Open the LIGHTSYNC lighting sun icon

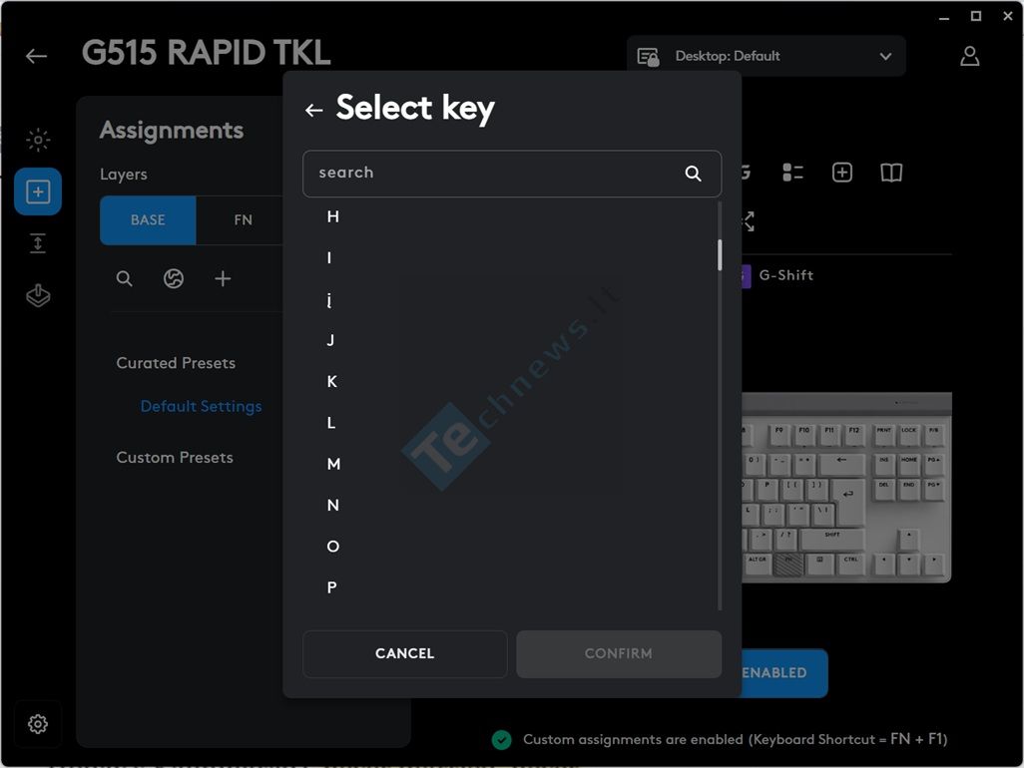[38, 141]
